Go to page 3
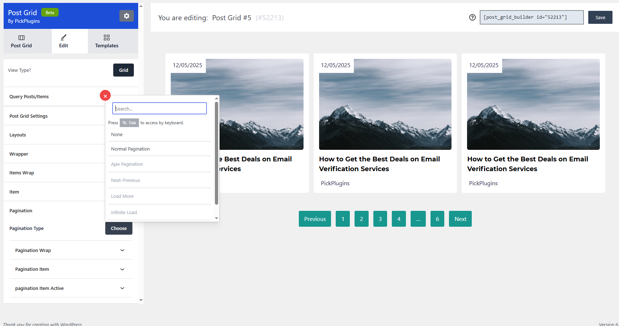619x326 pixels. [380, 219]
